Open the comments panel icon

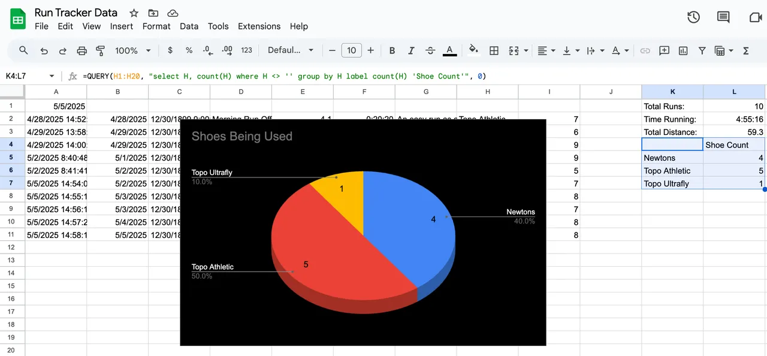coord(723,17)
